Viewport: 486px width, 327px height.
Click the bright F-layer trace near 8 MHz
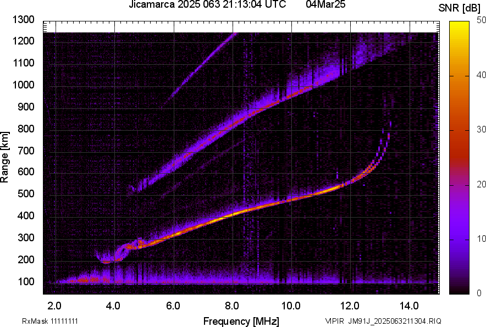pos(233,214)
